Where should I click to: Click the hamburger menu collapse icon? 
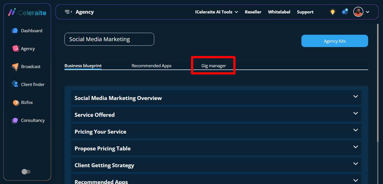68,12
